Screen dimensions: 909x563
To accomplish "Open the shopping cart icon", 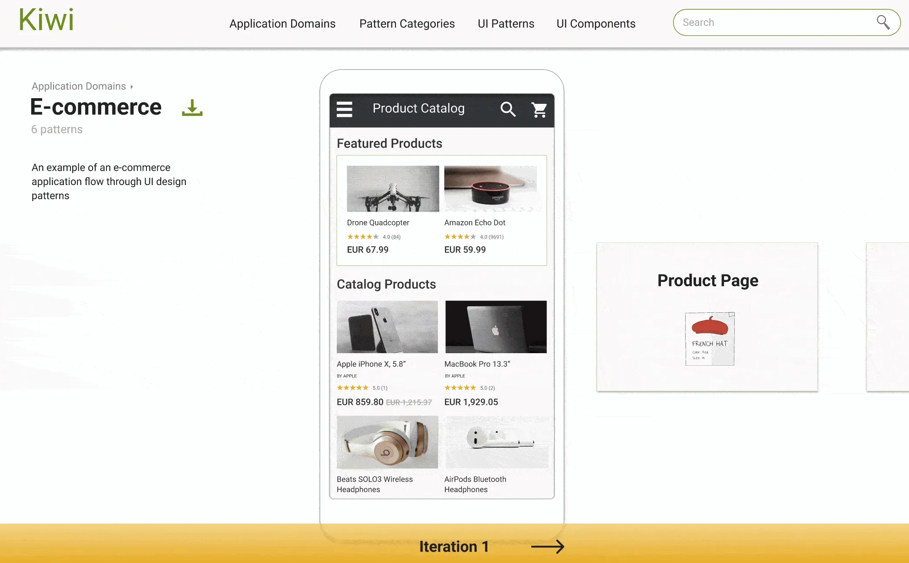I will click(x=539, y=110).
